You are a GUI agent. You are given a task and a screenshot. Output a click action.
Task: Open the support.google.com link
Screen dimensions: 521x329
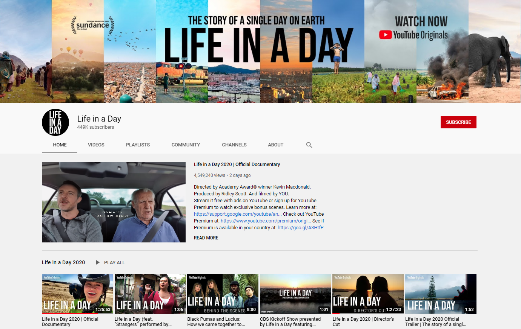pyautogui.click(x=238, y=214)
